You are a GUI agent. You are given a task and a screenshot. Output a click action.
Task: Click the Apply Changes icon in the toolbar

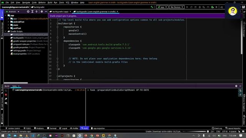(191, 7)
